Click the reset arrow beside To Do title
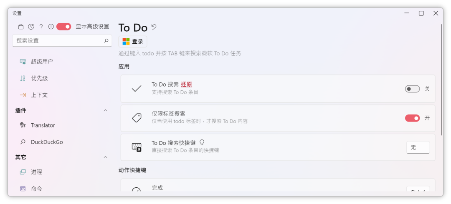The width and height of the screenshot is (451, 204). coord(154,27)
